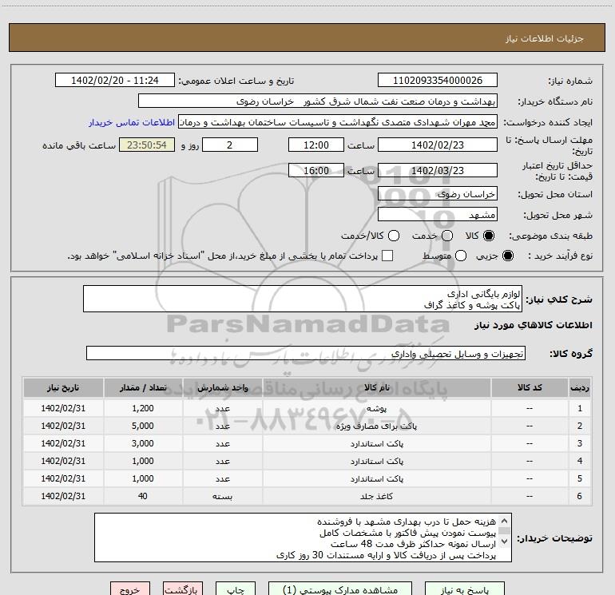Screen dimensions: 615x595
Task: Click the نام دستگاه خریدار field
Action: (318, 101)
